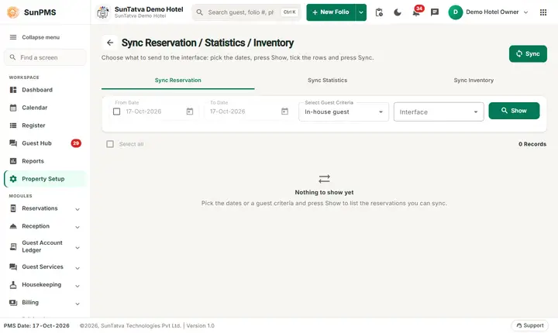
Task: Open the clipboard clock icon in header
Action: [x=379, y=12]
